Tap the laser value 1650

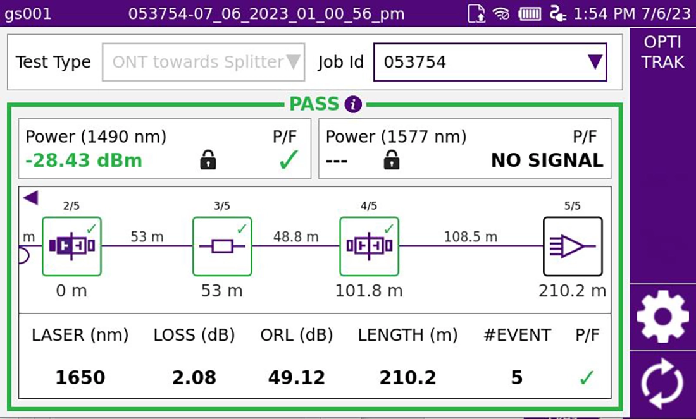[80, 378]
